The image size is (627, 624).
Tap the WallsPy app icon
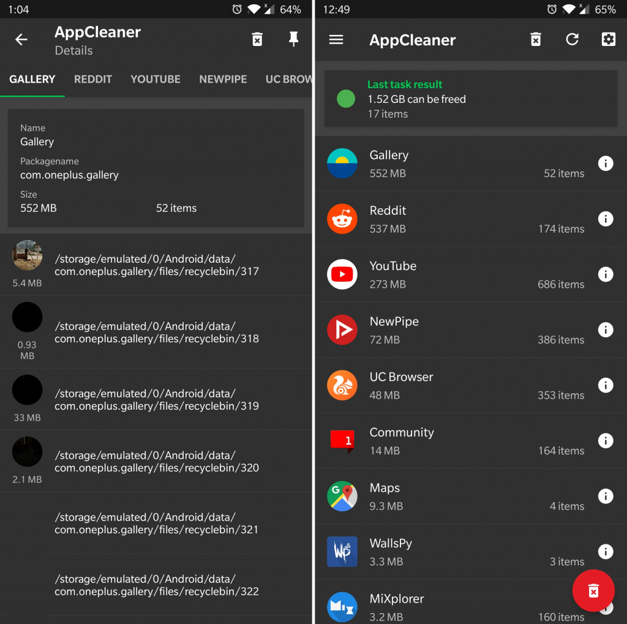click(342, 552)
